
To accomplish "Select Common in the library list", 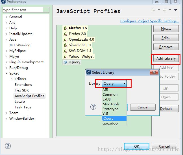I will coord(114,95).
